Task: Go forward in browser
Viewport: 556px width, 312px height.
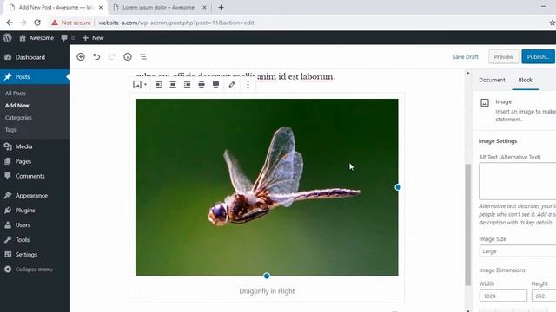Action: (x=23, y=23)
